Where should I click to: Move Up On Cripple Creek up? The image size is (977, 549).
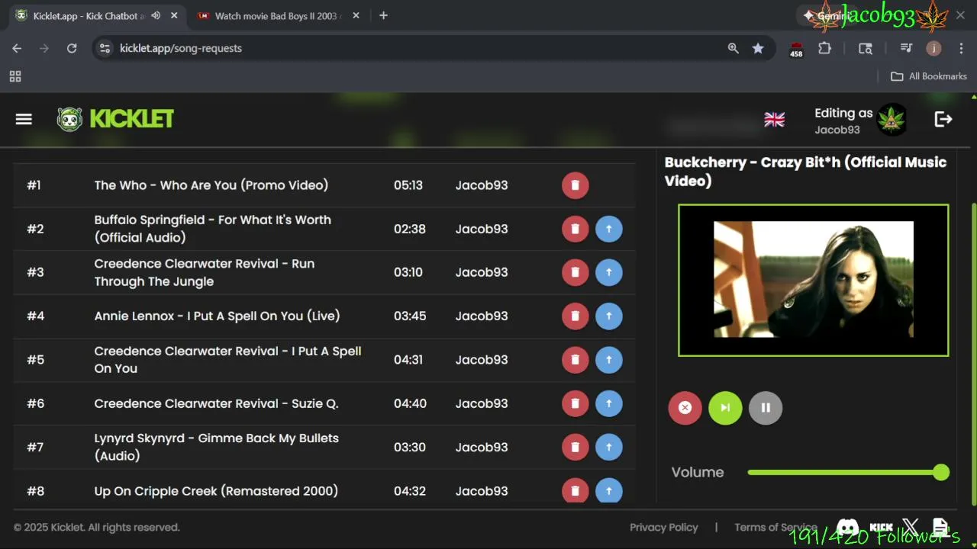click(x=608, y=490)
